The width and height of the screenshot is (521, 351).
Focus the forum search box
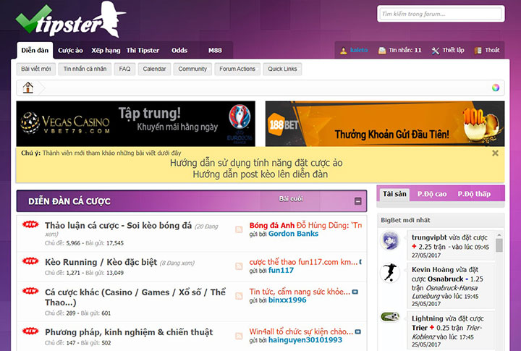[x=441, y=14]
